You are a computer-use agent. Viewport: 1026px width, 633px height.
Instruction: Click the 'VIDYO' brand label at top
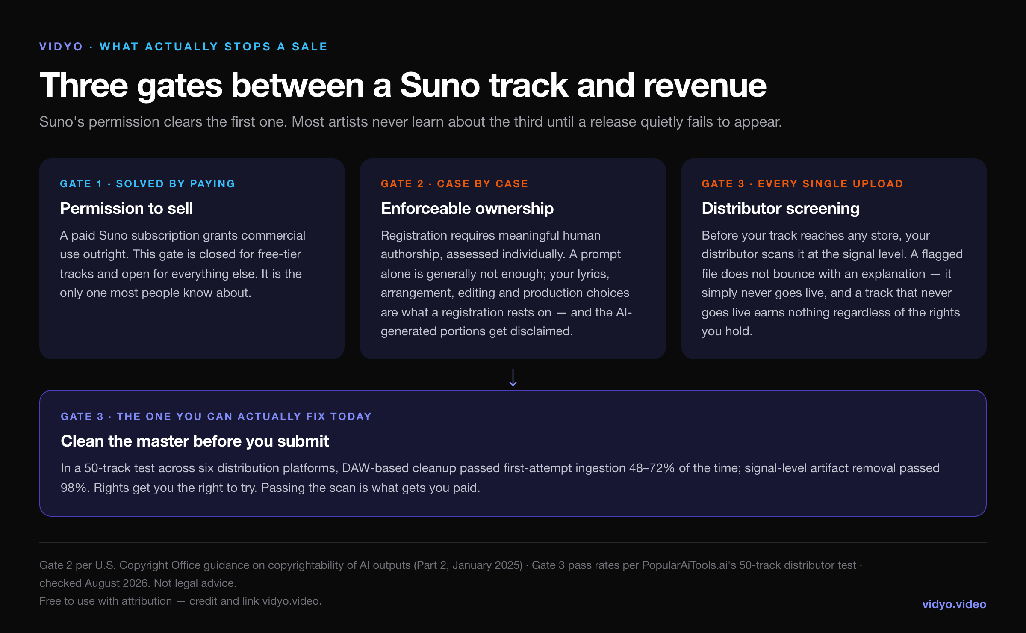click(61, 47)
